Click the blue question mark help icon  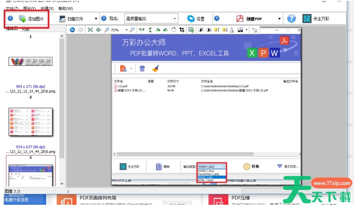[x=291, y=19]
